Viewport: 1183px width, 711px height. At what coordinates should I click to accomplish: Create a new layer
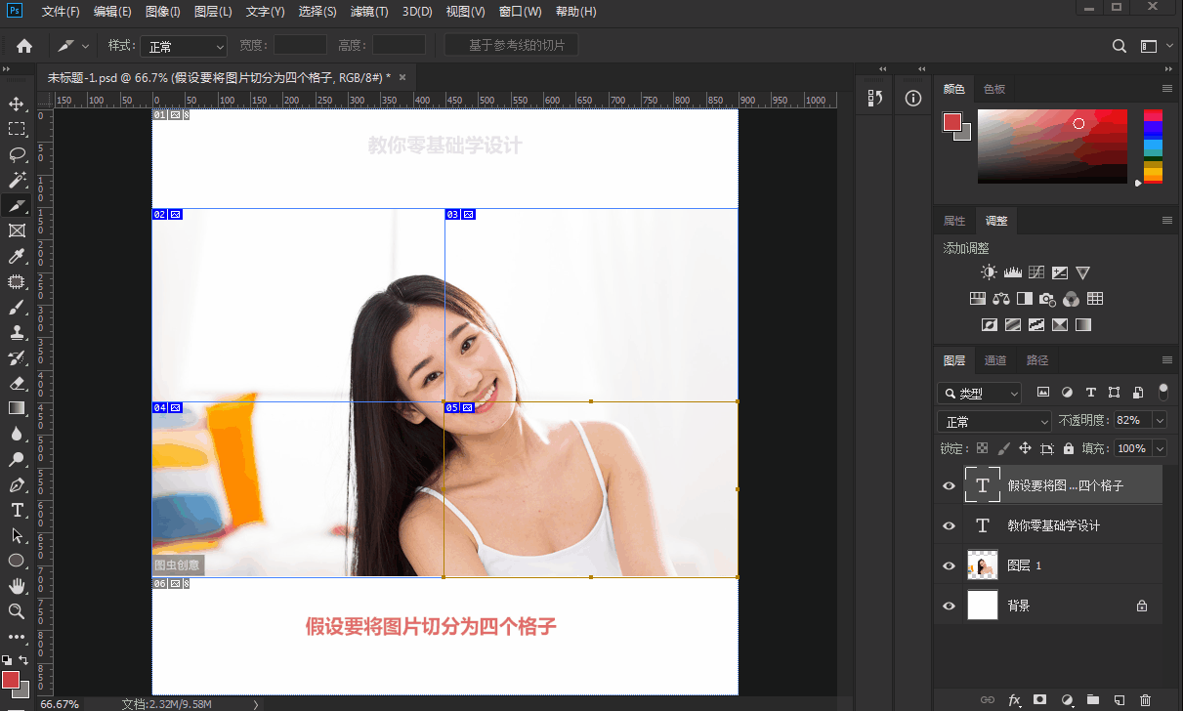[1120, 699]
